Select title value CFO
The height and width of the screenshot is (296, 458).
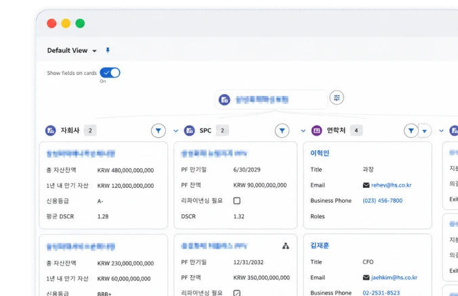[x=368, y=262]
